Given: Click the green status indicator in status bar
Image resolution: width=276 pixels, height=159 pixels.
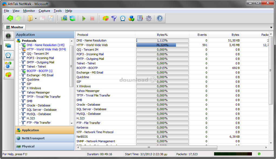Looking at the screenshot, I should (x=259, y=154).
